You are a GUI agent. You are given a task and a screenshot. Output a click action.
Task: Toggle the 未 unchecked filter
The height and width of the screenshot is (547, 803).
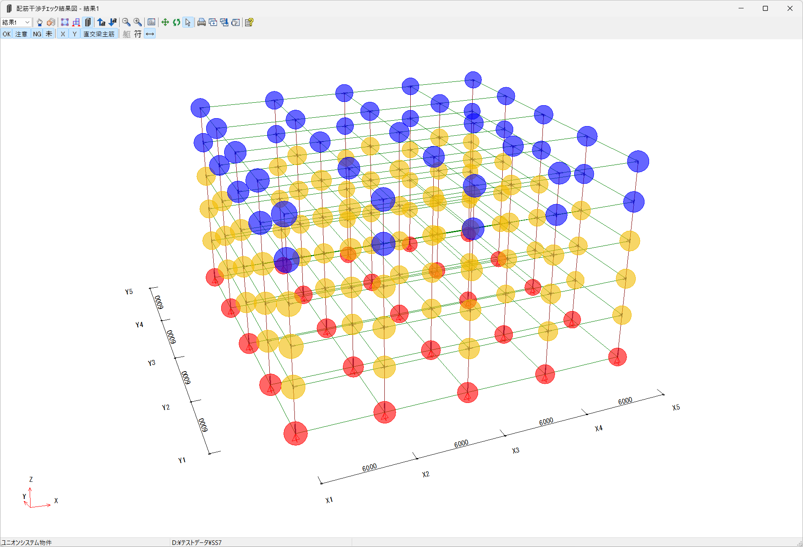(x=49, y=34)
